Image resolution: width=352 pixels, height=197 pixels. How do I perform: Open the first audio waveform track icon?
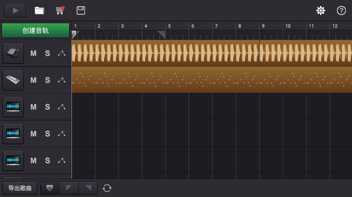pyautogui.click(x=13, y=107)
